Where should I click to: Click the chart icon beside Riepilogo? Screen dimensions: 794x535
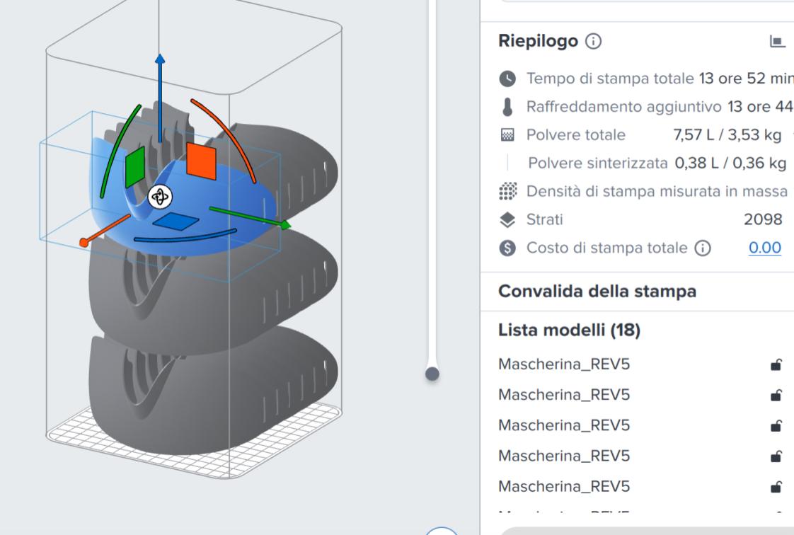point(777,41)
